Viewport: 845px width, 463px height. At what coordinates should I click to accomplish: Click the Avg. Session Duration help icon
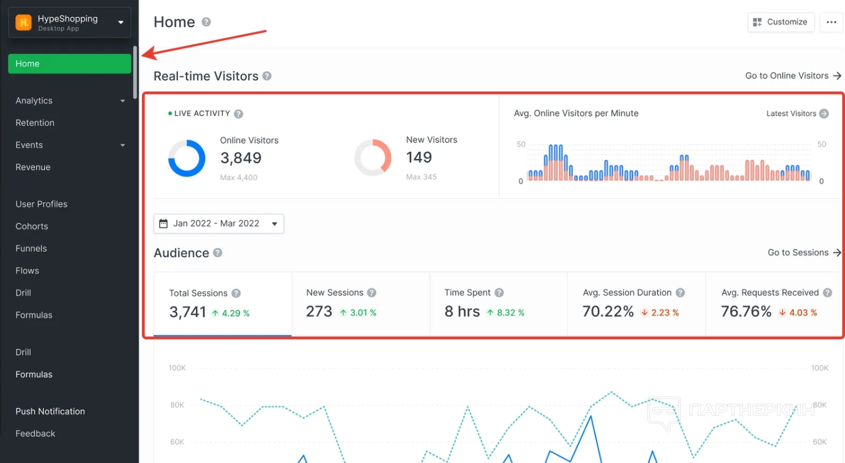680,293
